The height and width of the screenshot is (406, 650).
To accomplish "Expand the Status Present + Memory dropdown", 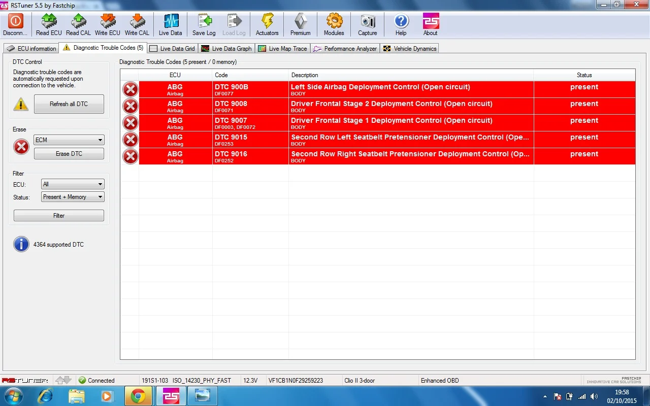I will click(73, 197).
